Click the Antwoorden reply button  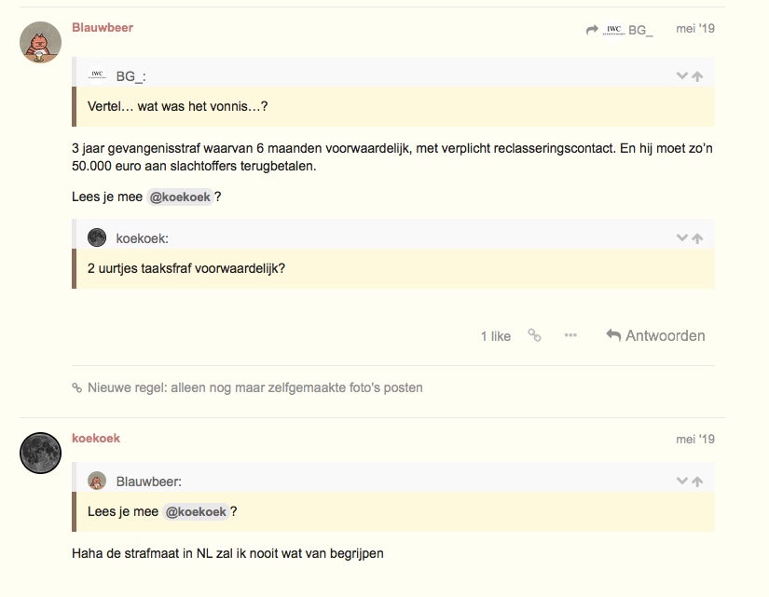(x=655, y=335)
